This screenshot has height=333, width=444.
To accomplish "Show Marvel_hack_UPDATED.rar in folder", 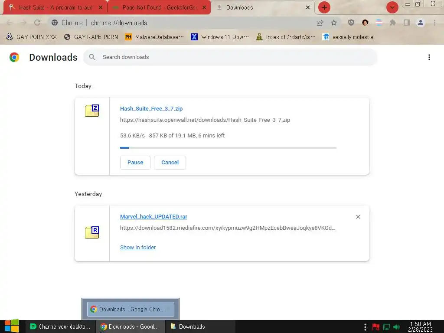I will [138, 248].
